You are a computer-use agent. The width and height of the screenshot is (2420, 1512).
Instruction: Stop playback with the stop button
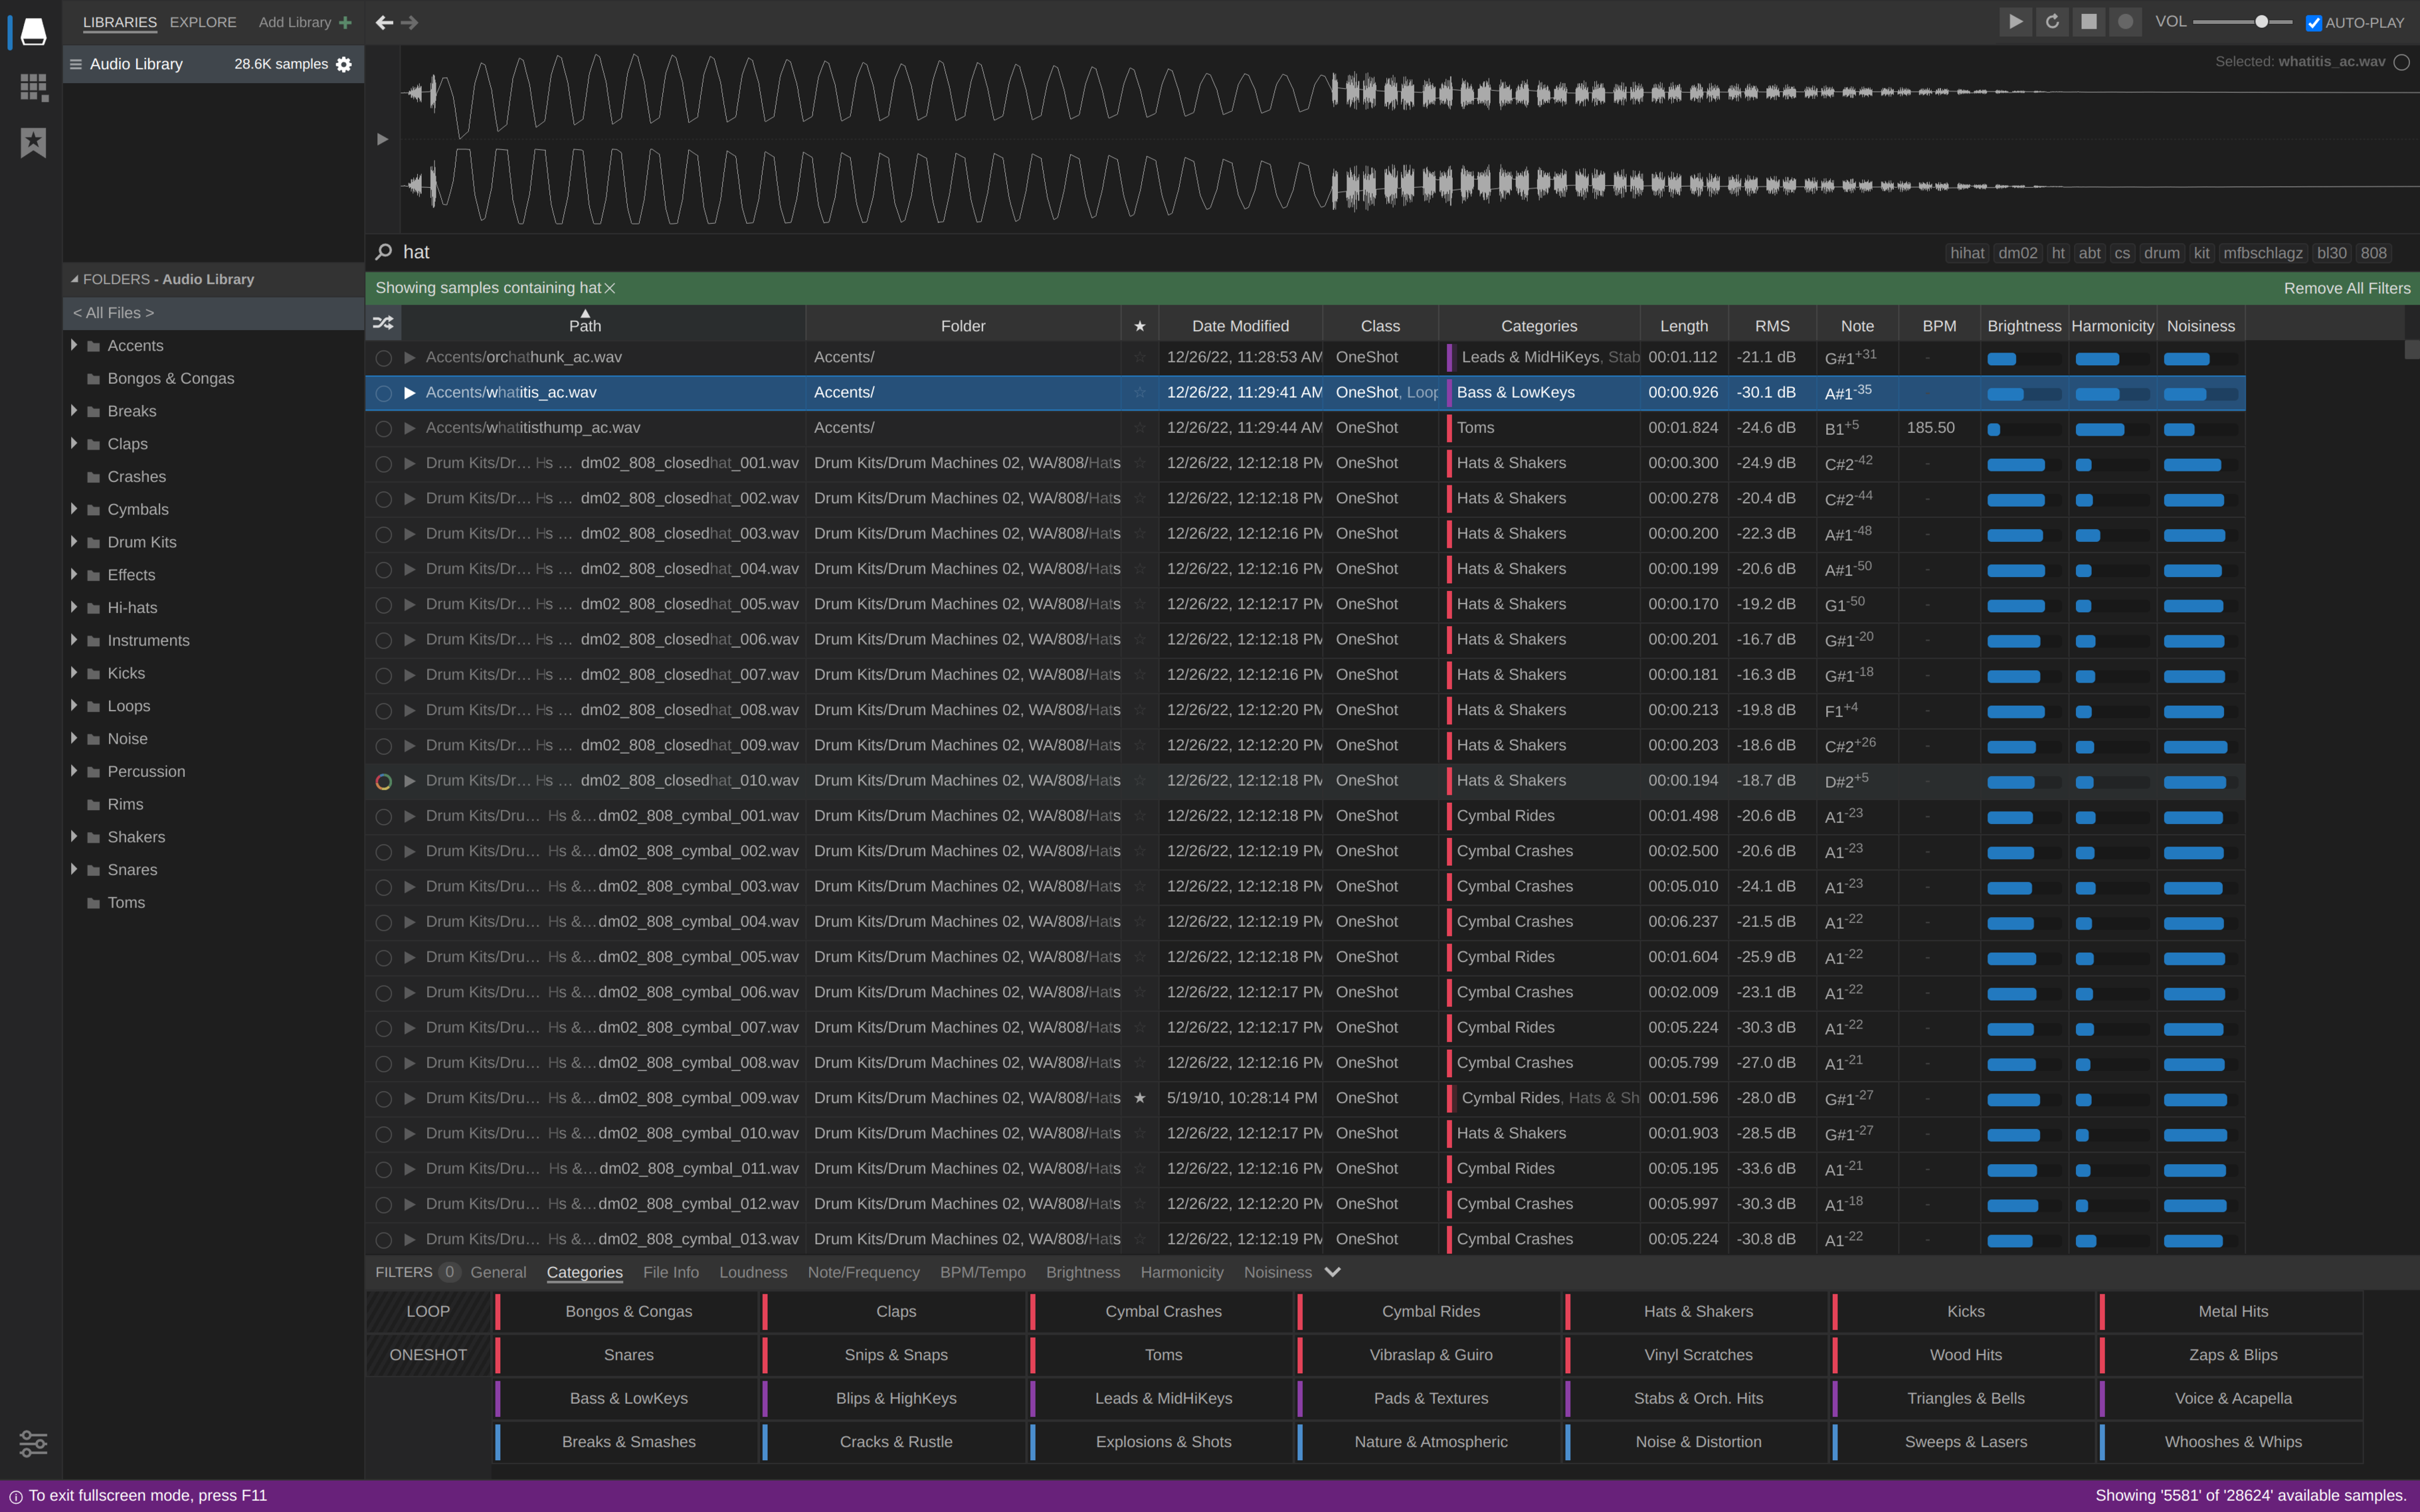[2089, 22]
